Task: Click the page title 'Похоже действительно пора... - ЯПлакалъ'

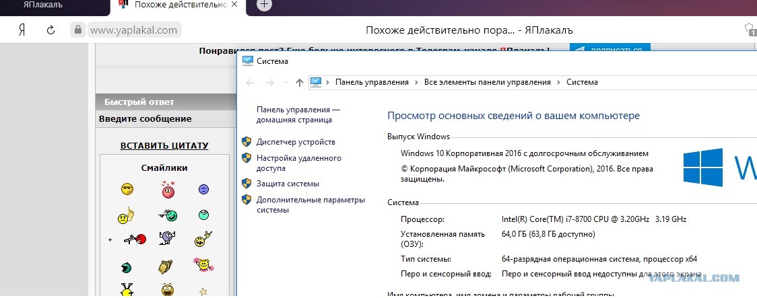Action: 469,30
